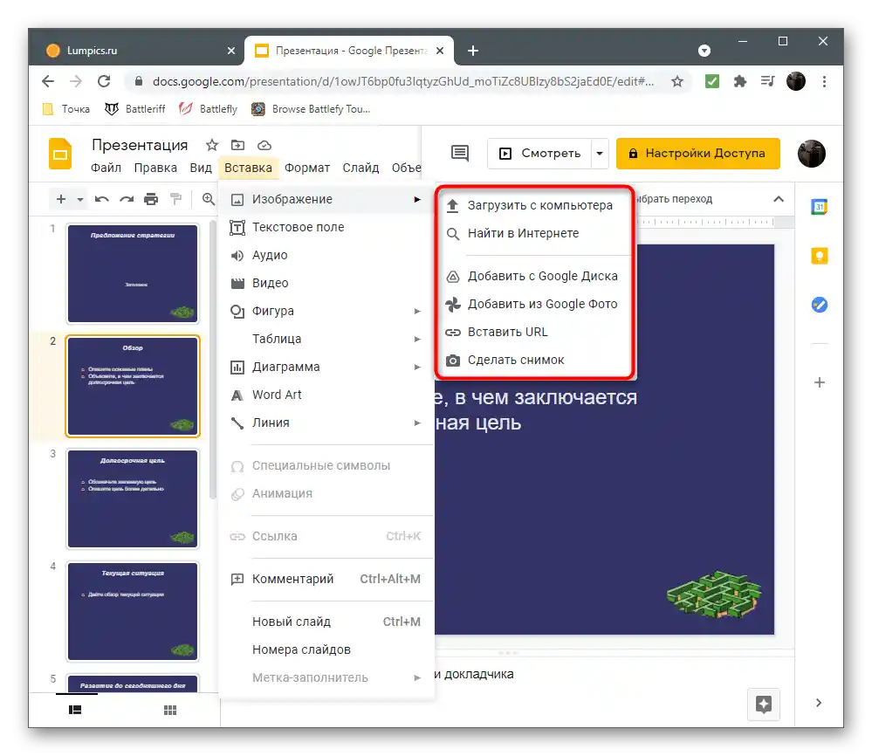Image resolution: width=872 pixels, height=756 pixels.
Task: Open Google Calendar side panel
Action: [x=819, y=207]
